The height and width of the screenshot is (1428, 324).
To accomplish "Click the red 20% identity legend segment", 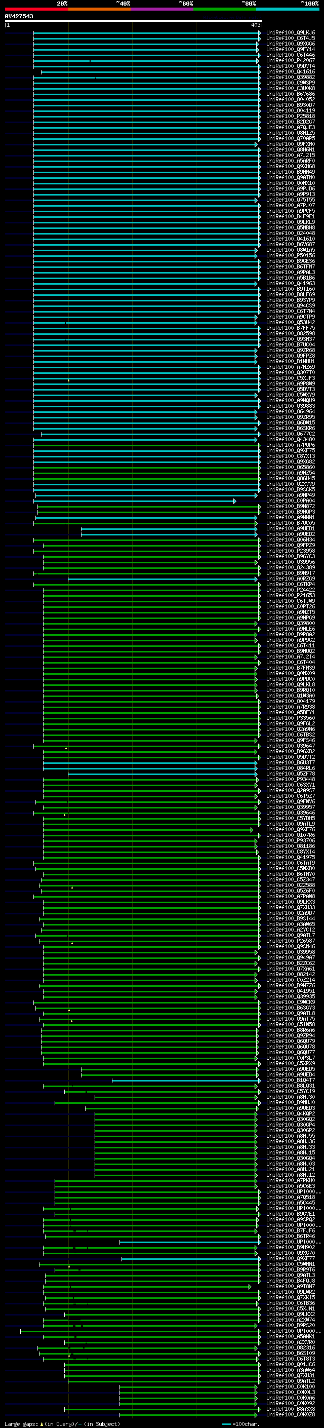I will [36, 9].
